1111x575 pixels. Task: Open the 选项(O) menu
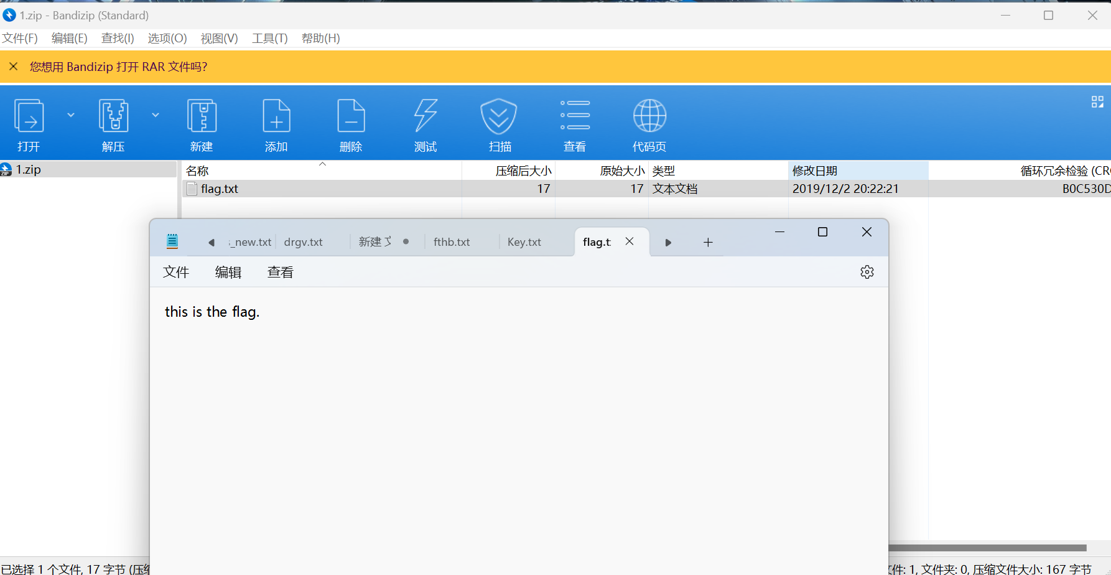(x=167, y=39)
